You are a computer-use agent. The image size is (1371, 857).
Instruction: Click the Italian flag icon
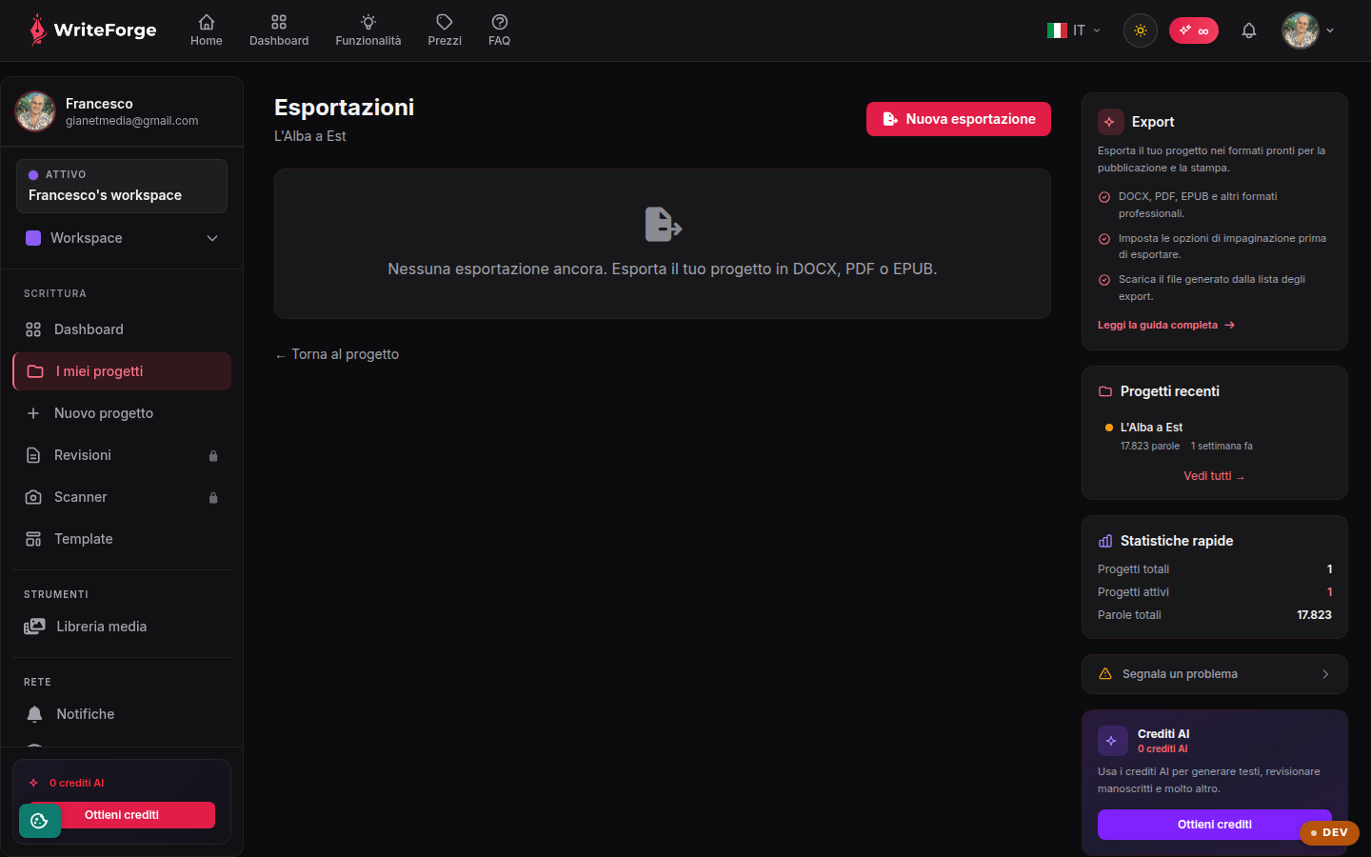pos(1057,30)
